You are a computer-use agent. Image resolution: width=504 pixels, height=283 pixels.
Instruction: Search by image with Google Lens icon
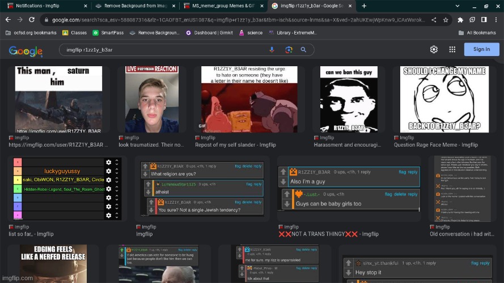tap(289, 50)
